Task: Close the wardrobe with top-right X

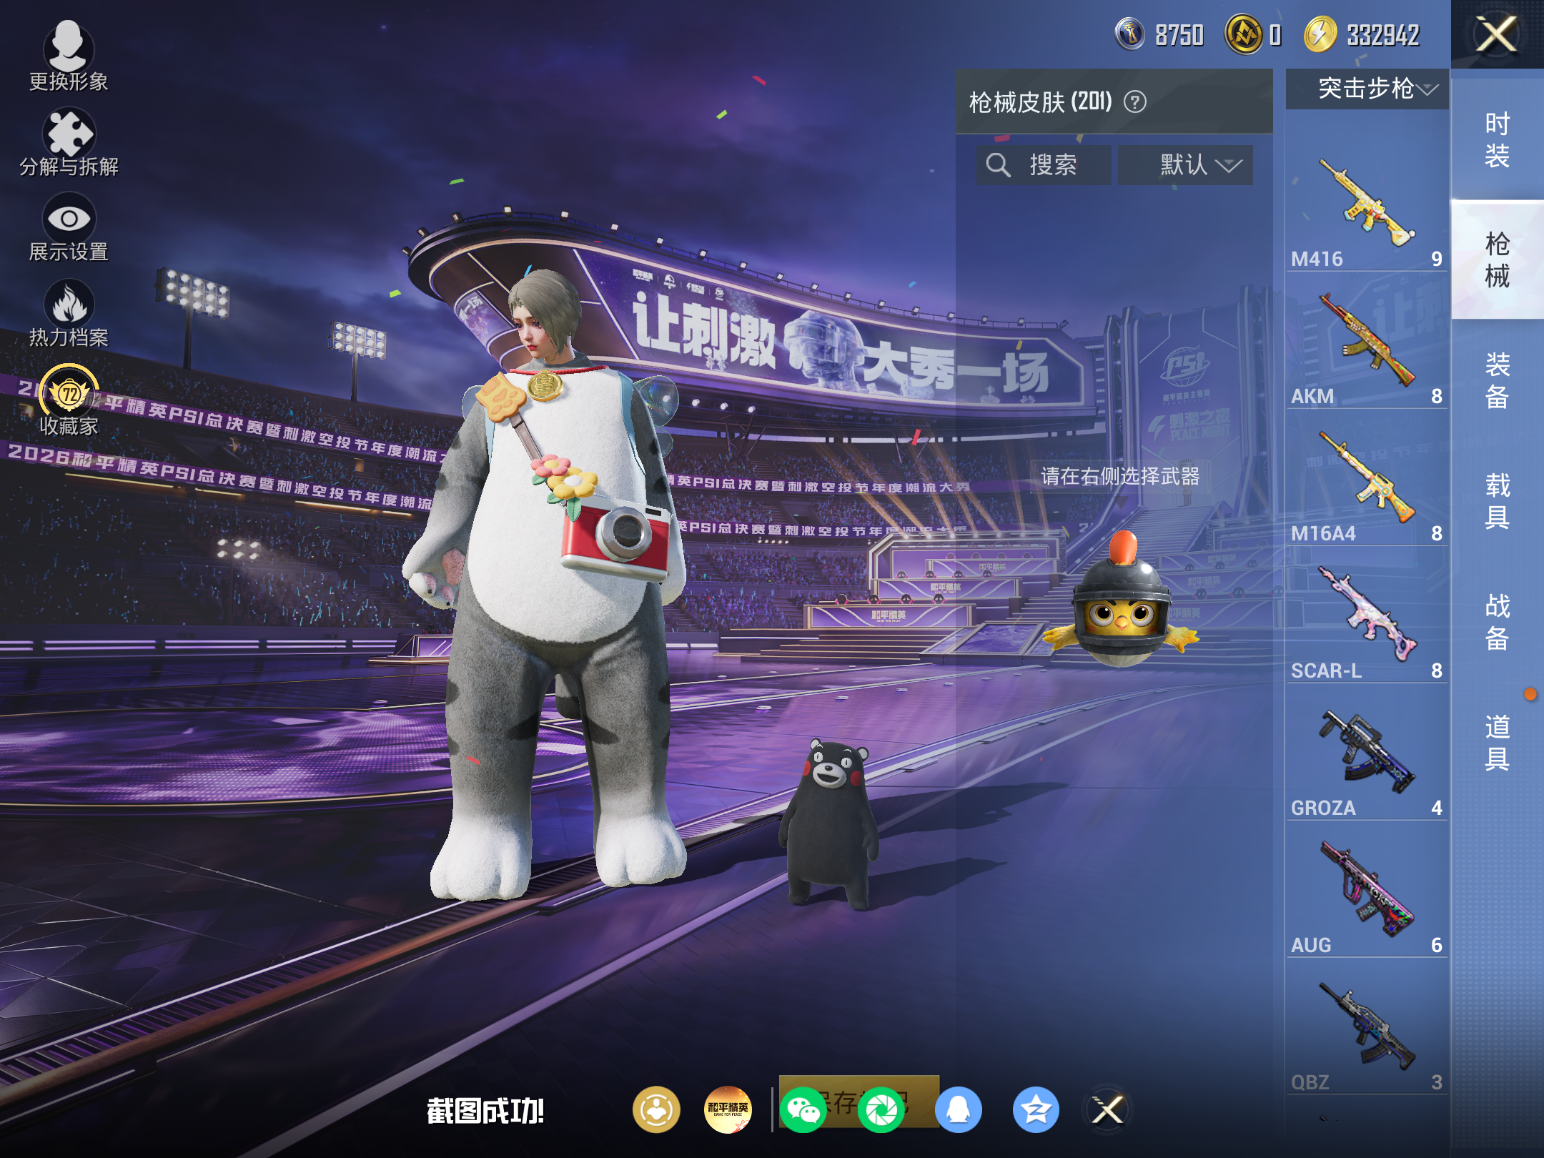Action: click(1497, 34)
